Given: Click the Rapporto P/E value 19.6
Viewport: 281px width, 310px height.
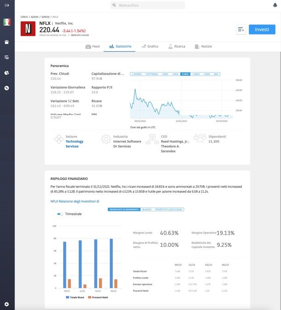Looking at the screenshot, I should click(x=94, y=92).
